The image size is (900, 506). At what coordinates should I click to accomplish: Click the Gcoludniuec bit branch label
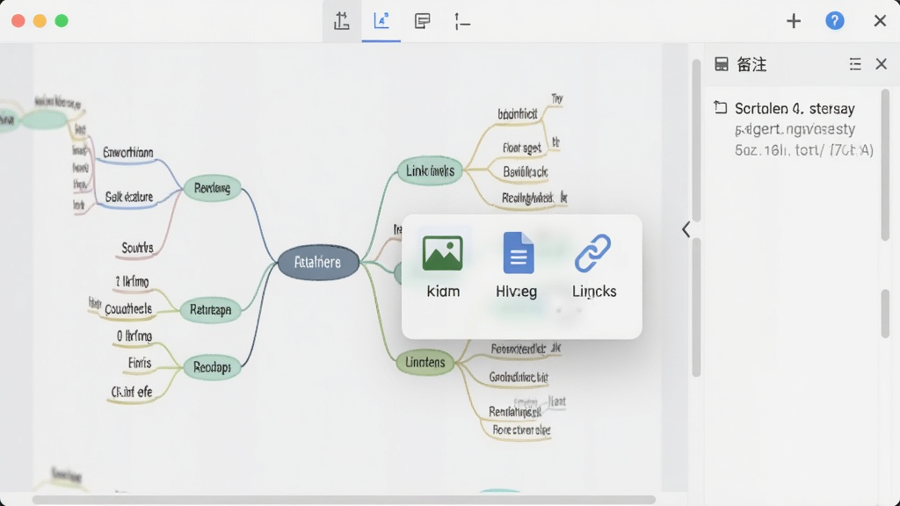tap(519, 377)
